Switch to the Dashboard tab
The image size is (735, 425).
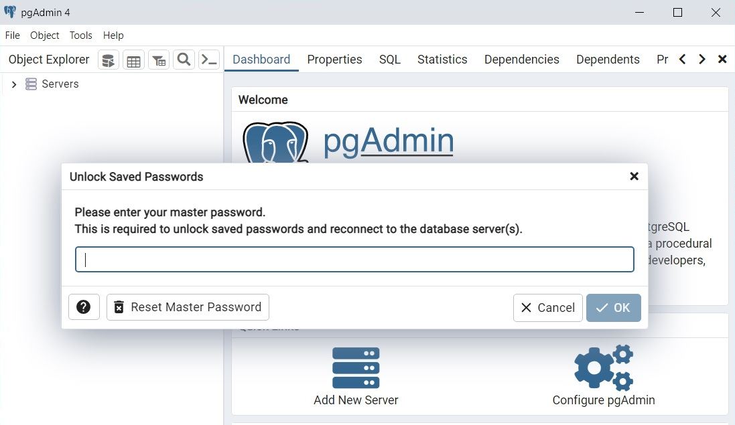261,60
